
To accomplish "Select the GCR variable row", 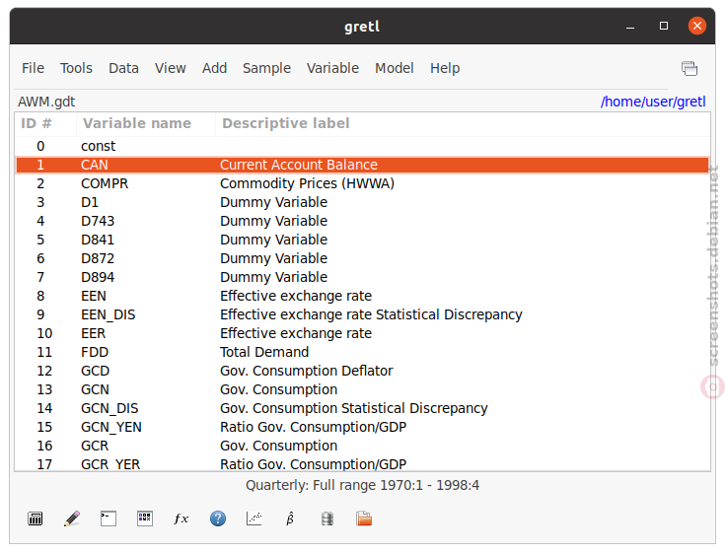I will click(x=363, y=446).
